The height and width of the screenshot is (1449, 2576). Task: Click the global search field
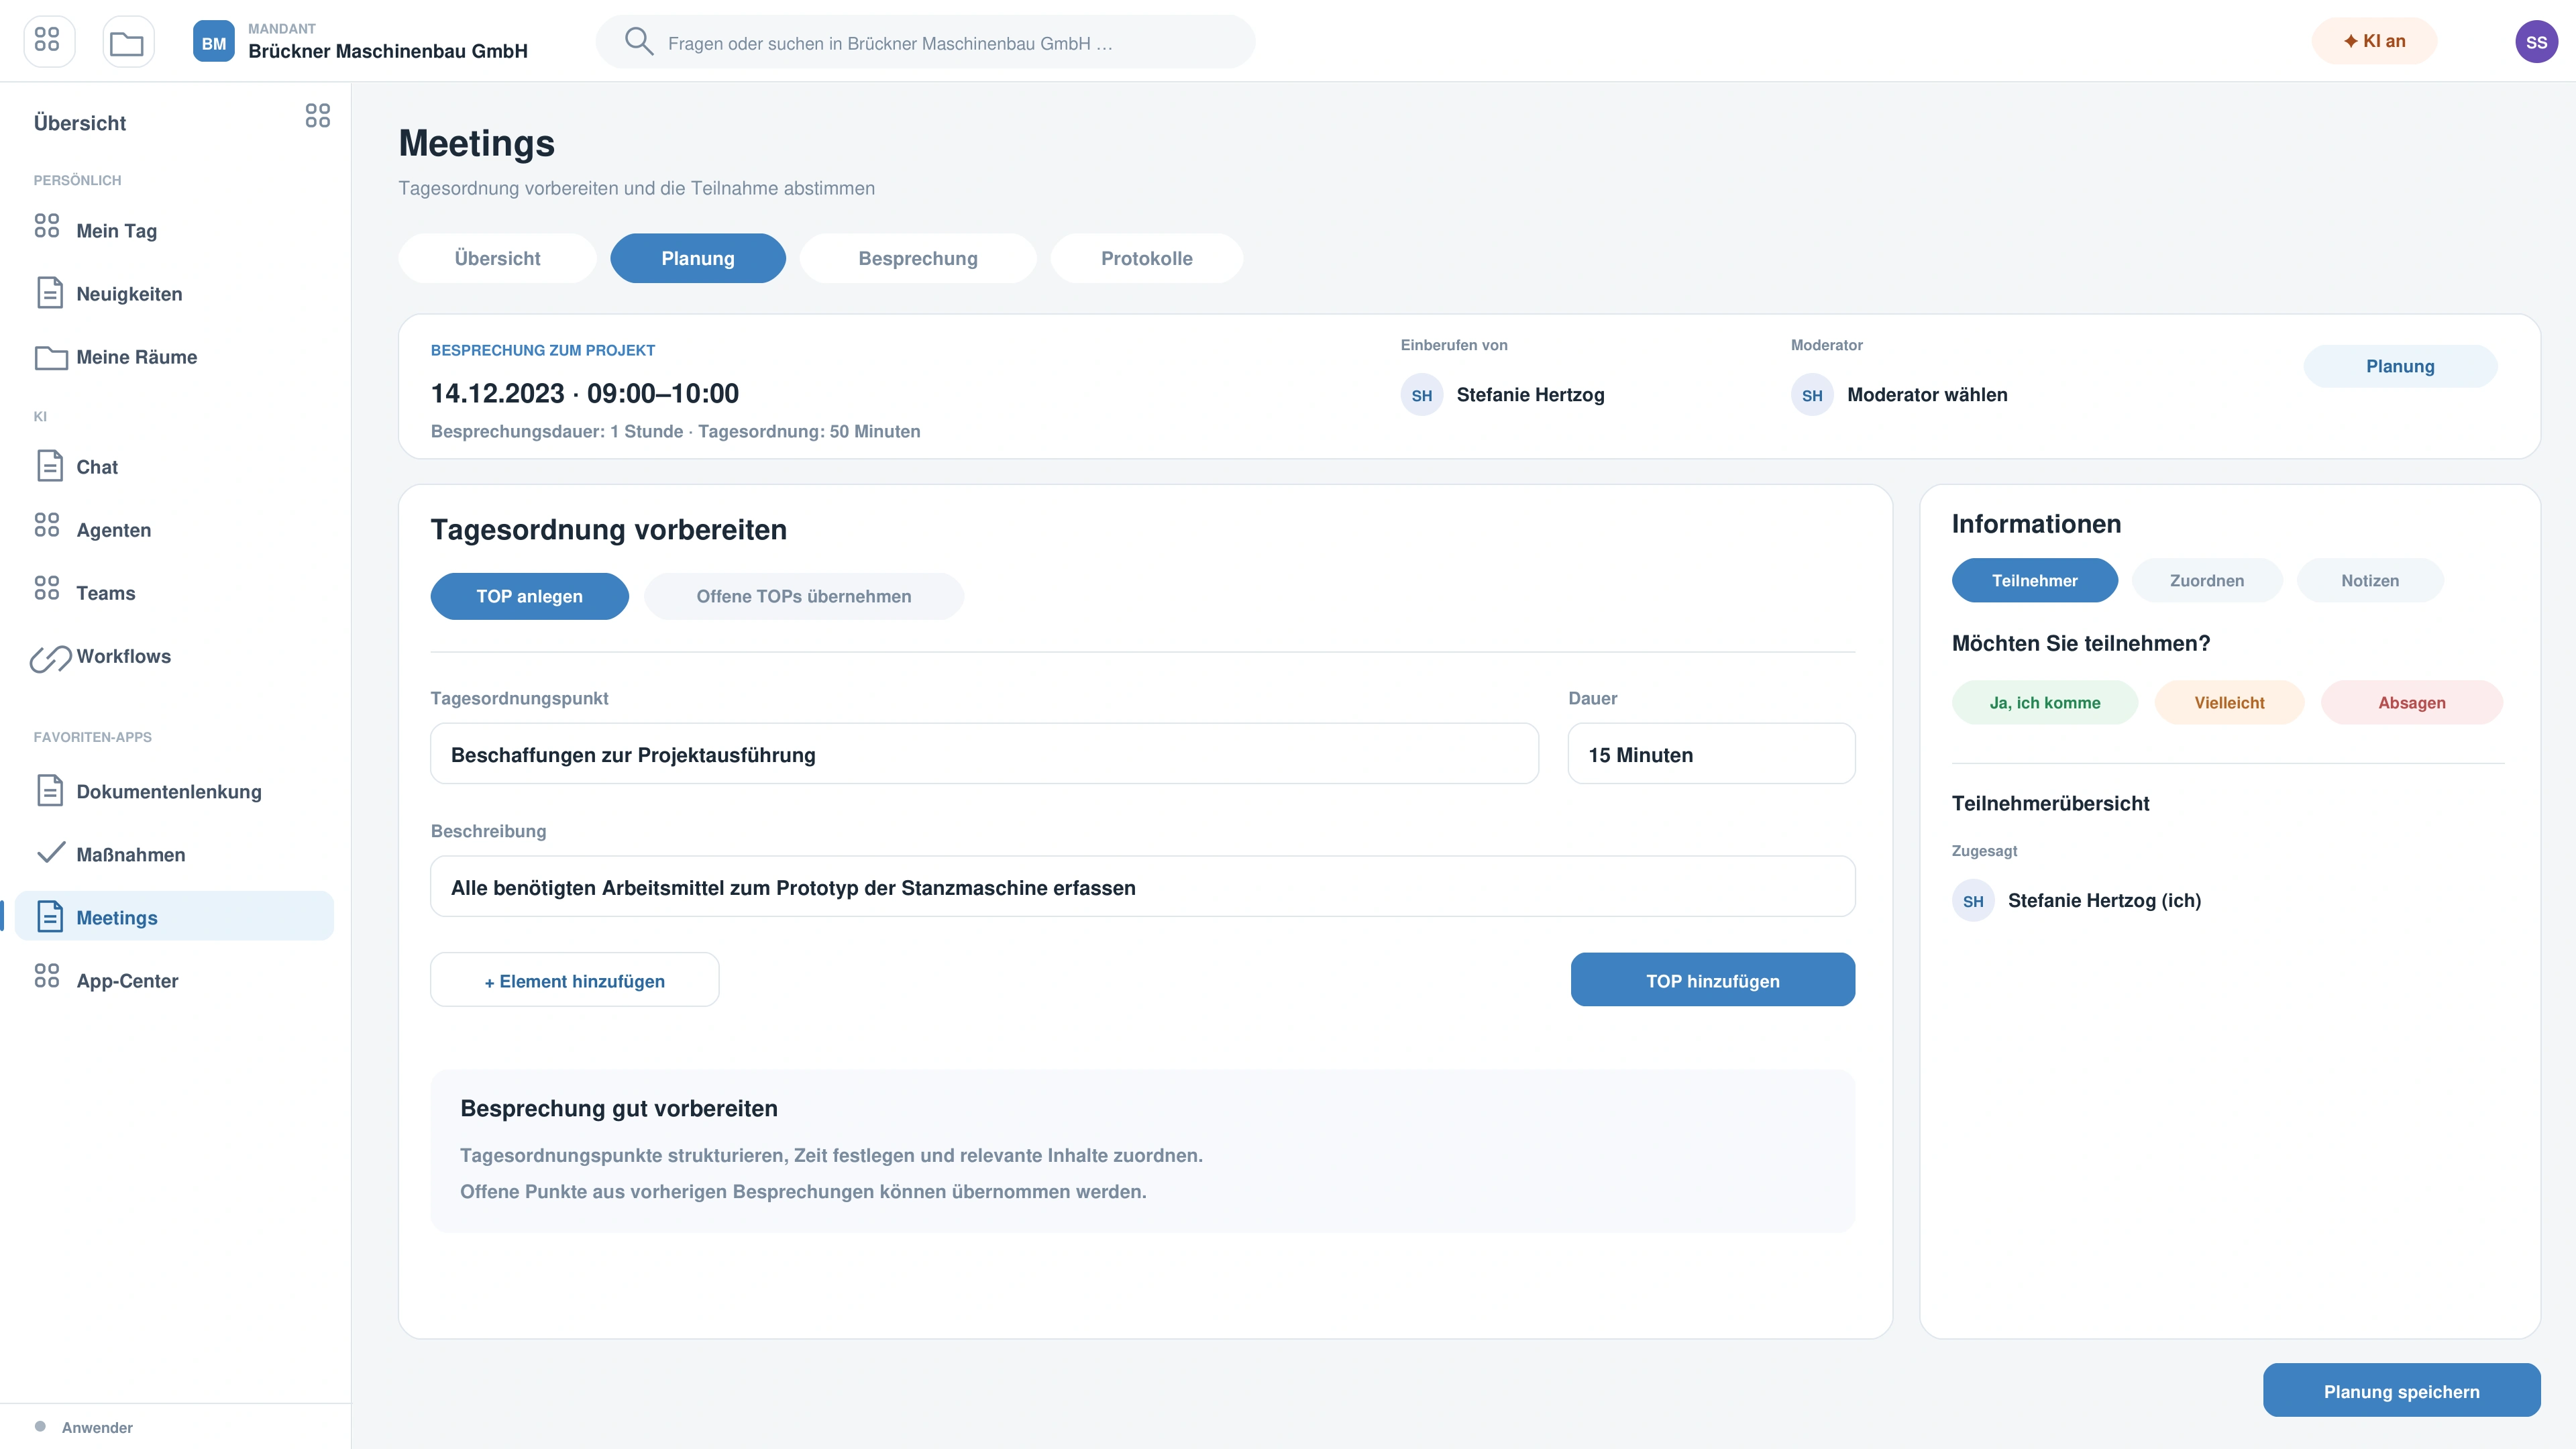tap(925, 42)
